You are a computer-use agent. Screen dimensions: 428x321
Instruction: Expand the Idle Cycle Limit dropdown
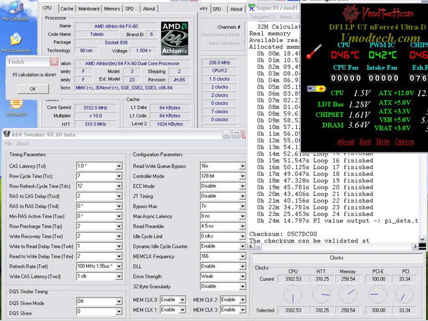point(242,236)
